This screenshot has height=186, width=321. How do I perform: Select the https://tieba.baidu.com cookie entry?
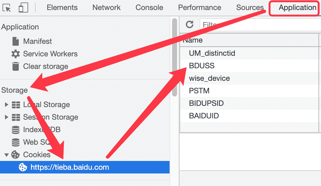coord(85,167)
